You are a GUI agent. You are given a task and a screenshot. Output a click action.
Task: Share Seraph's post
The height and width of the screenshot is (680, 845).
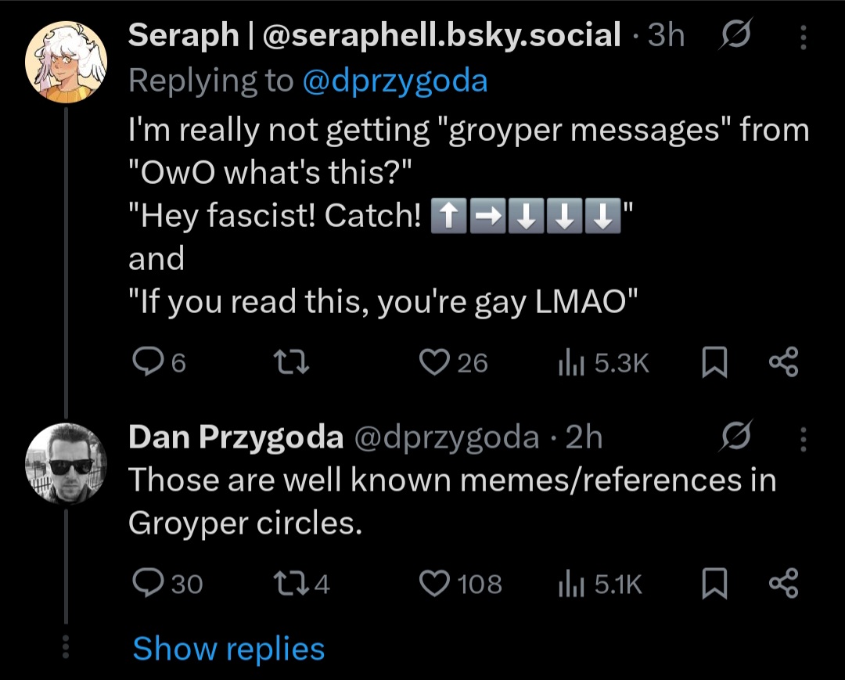[783, 362]
